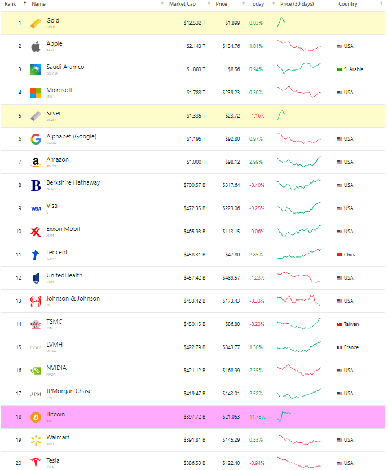388x470 pixels.
Task: Click the TSMC logo icon
Action: point(36,324)
